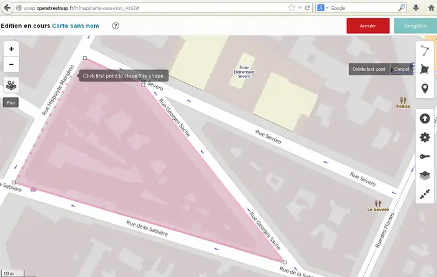
Task: Open map settings gear icon
Action: click(425, 137)
